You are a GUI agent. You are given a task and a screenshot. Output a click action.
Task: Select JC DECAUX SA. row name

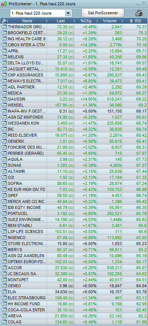[23, 274]
